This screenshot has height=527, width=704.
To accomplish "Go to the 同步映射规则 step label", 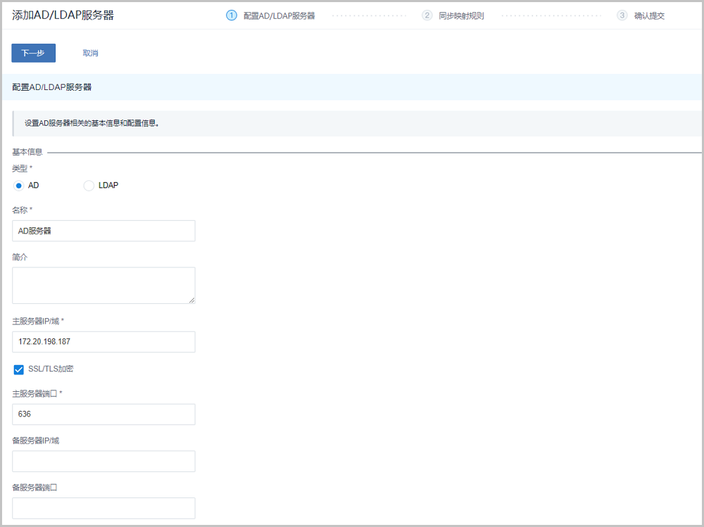I will tap(461, 15).
